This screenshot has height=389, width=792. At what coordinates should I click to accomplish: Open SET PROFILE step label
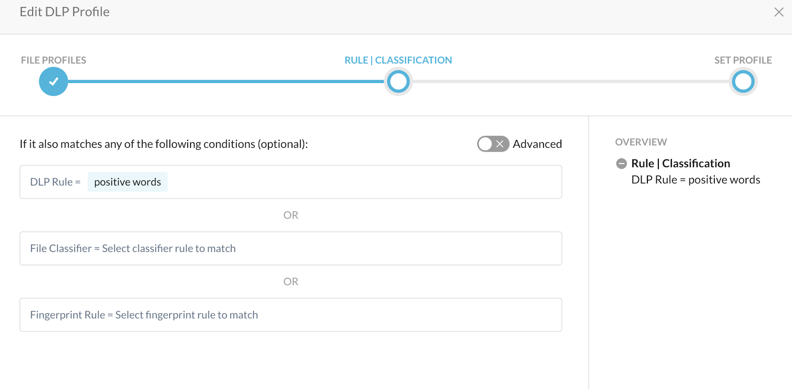pyautogui.click(x=743, y=60)
